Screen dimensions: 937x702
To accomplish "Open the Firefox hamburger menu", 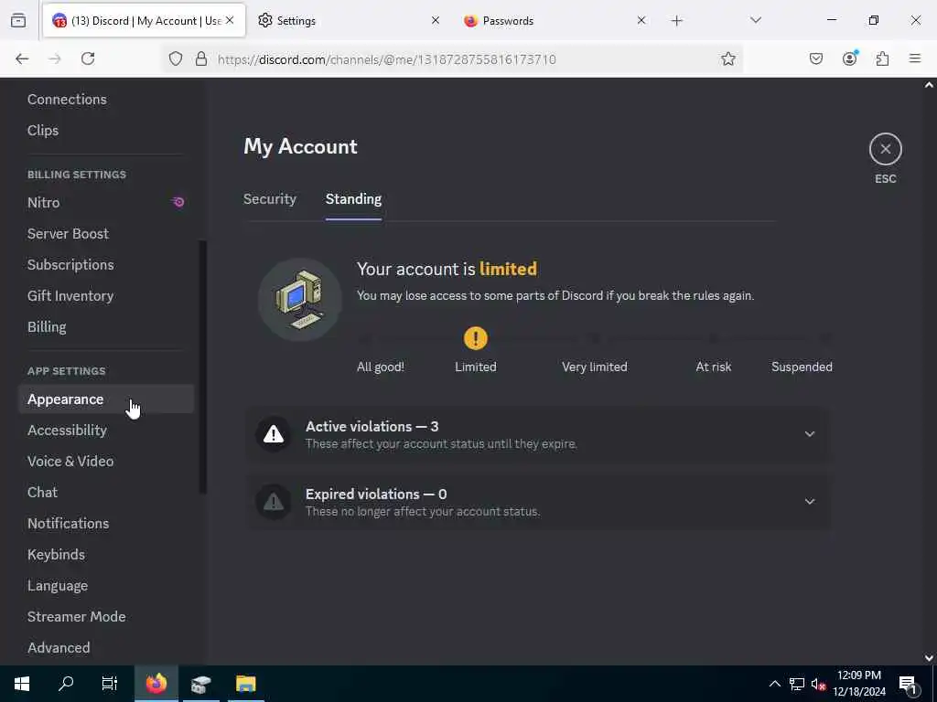I will tap(915, 58).
